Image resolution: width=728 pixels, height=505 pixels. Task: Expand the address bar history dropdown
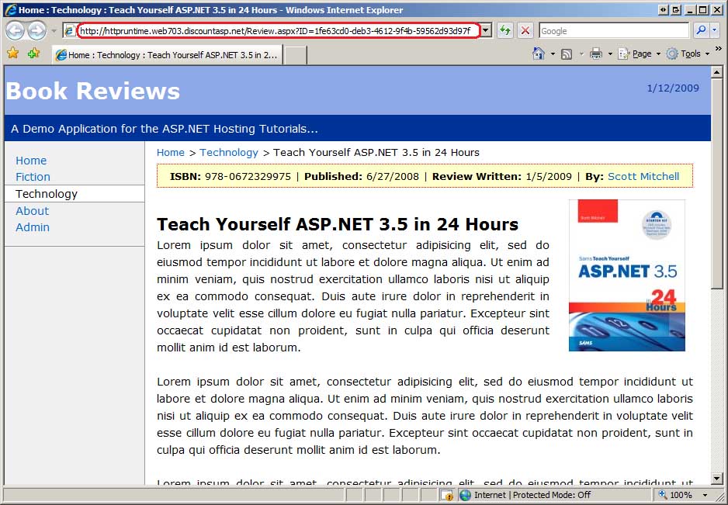486,31
